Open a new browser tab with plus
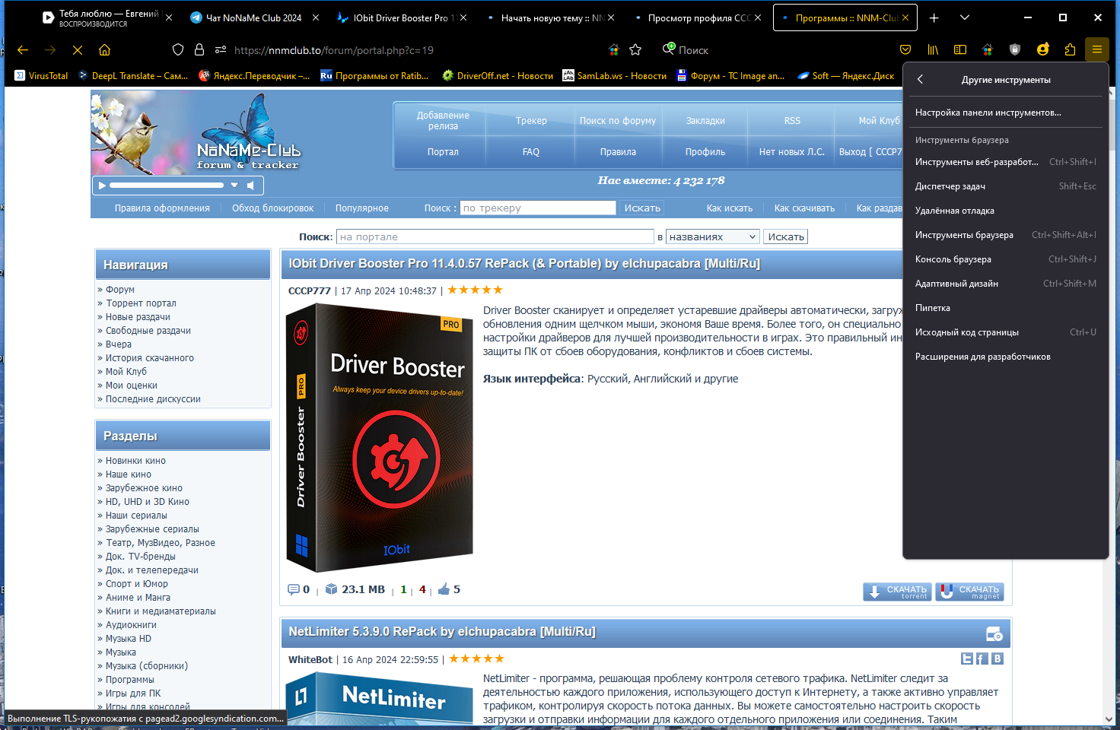 pyautogui.click(x=934, y=17)
